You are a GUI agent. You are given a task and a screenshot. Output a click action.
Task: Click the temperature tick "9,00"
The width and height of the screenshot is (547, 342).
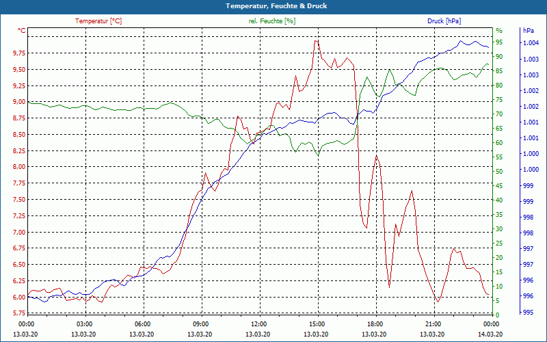(19, 102)
